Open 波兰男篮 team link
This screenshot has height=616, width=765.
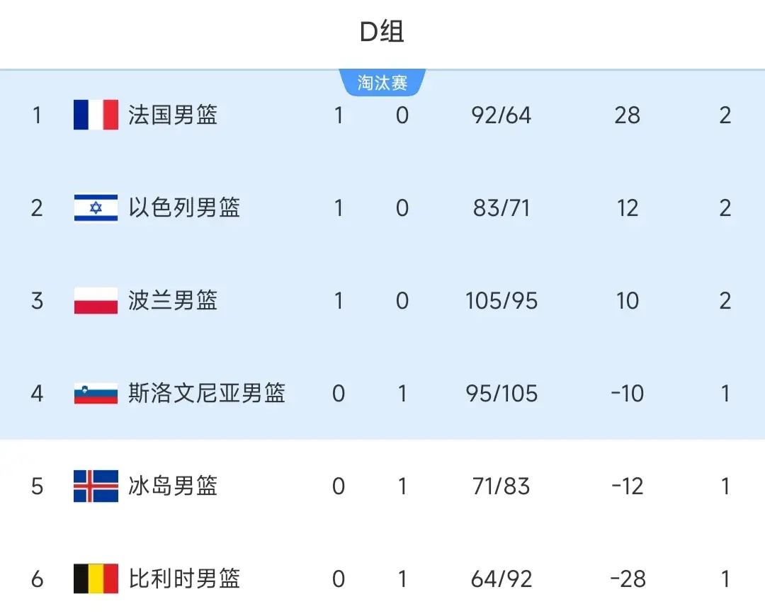click(173, 301)
